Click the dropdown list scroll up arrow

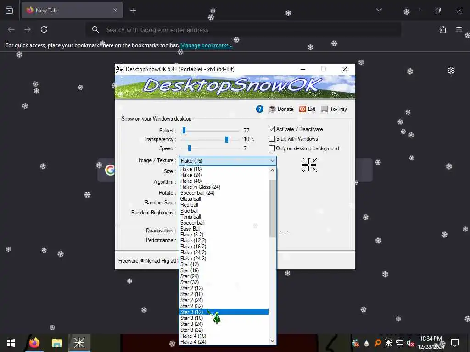click(x=272, y=170)
